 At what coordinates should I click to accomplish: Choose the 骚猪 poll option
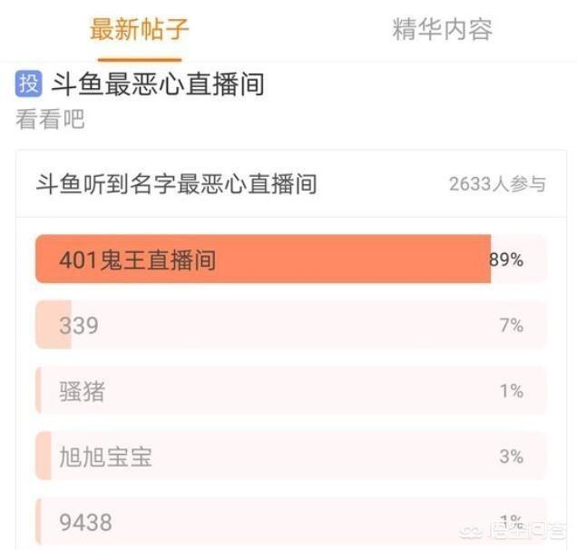click(290, 390)
